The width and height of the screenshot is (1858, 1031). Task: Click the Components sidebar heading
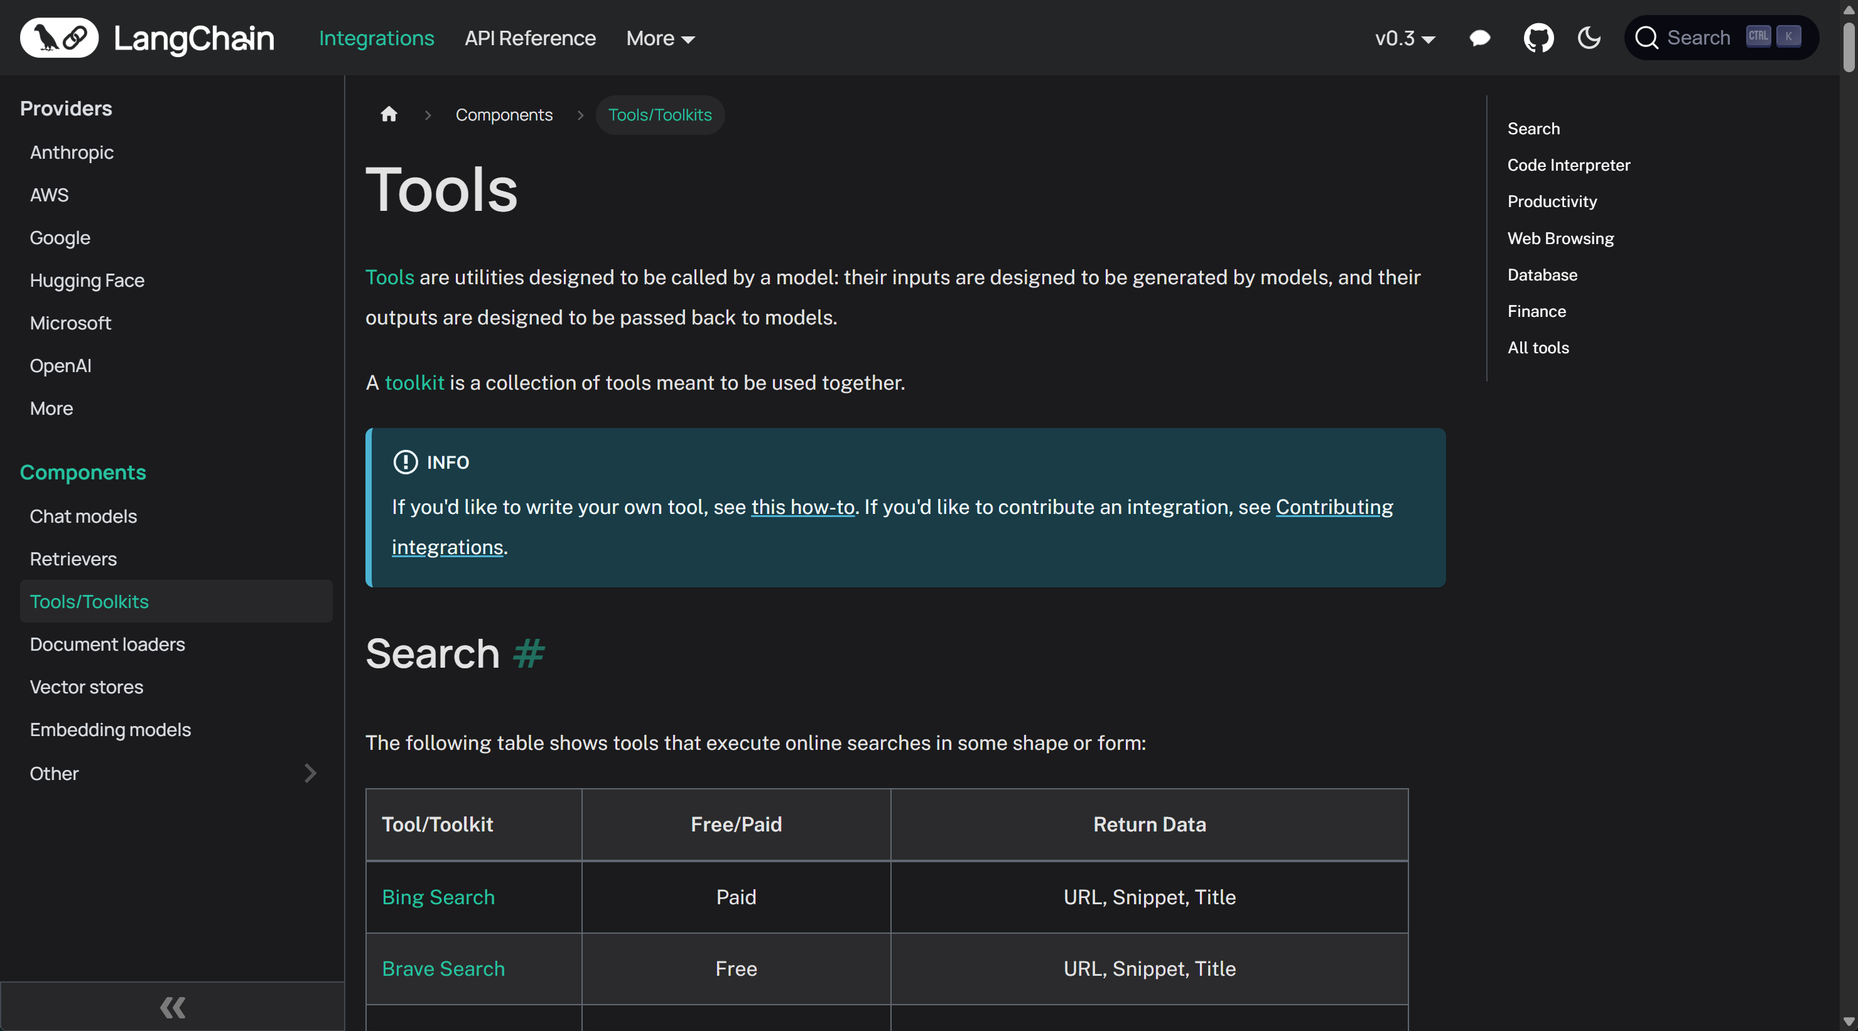pyautogui.click(x=83, y=473)
